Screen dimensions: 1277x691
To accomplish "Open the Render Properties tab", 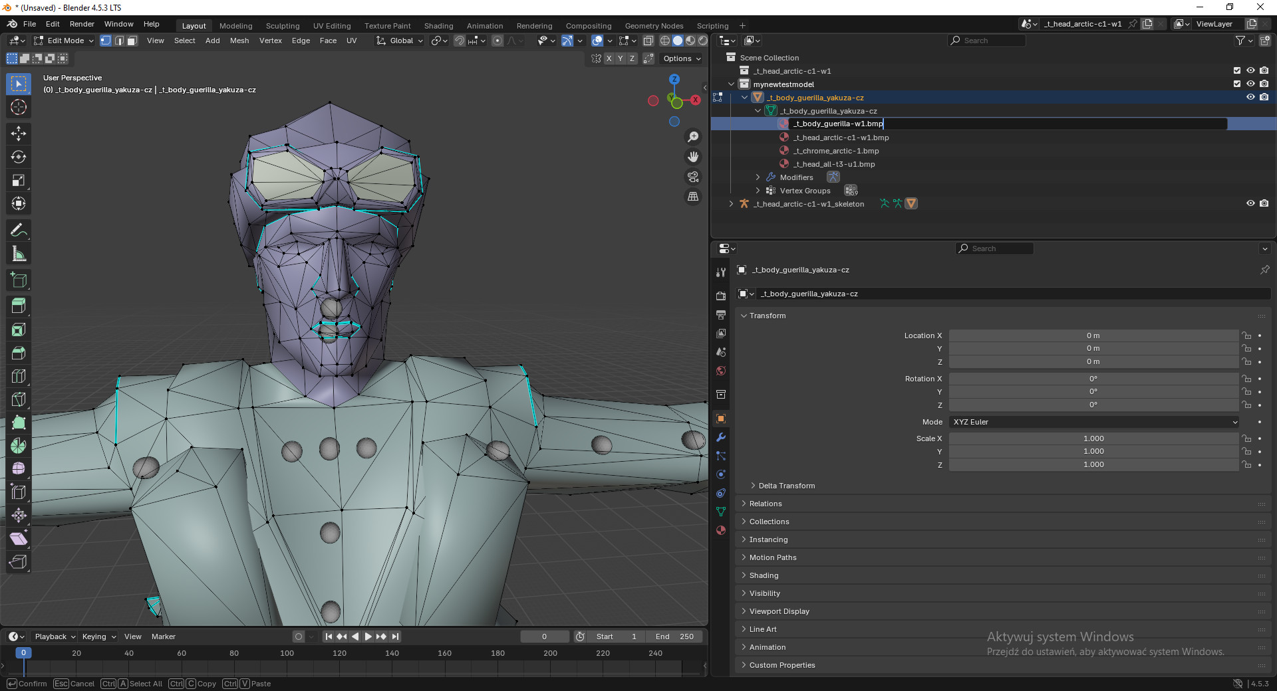I will tap(720, 295).
